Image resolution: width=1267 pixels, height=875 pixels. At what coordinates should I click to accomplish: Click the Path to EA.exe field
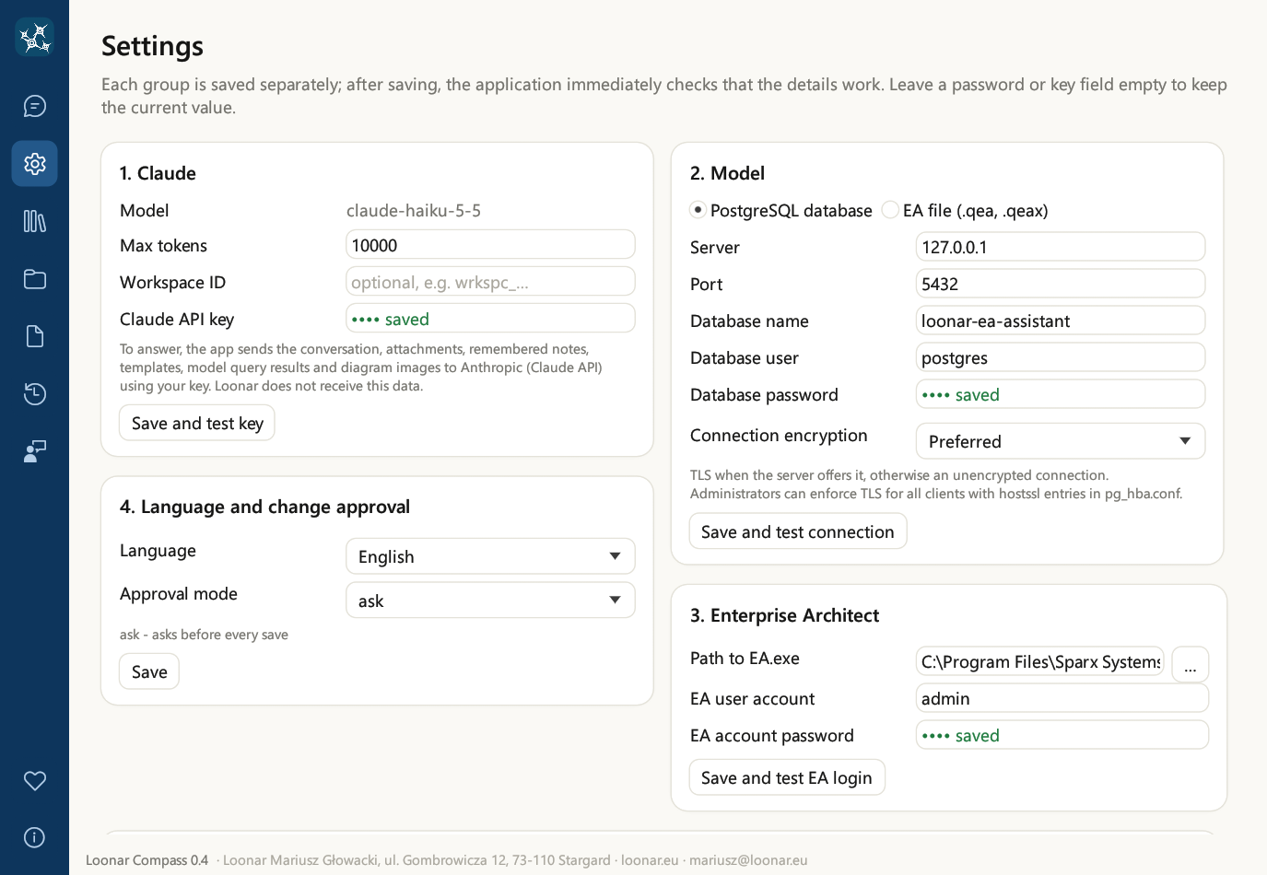1040,661
